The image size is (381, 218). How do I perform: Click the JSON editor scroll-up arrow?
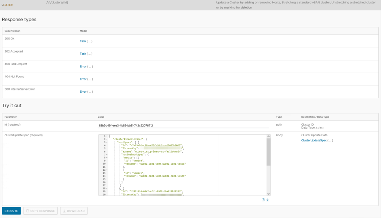(x=269, y=137)
